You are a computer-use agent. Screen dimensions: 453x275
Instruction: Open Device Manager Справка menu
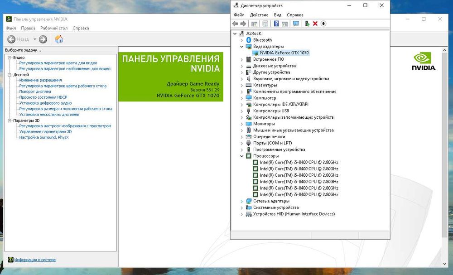pyautogui.click(x=295, y=15)
